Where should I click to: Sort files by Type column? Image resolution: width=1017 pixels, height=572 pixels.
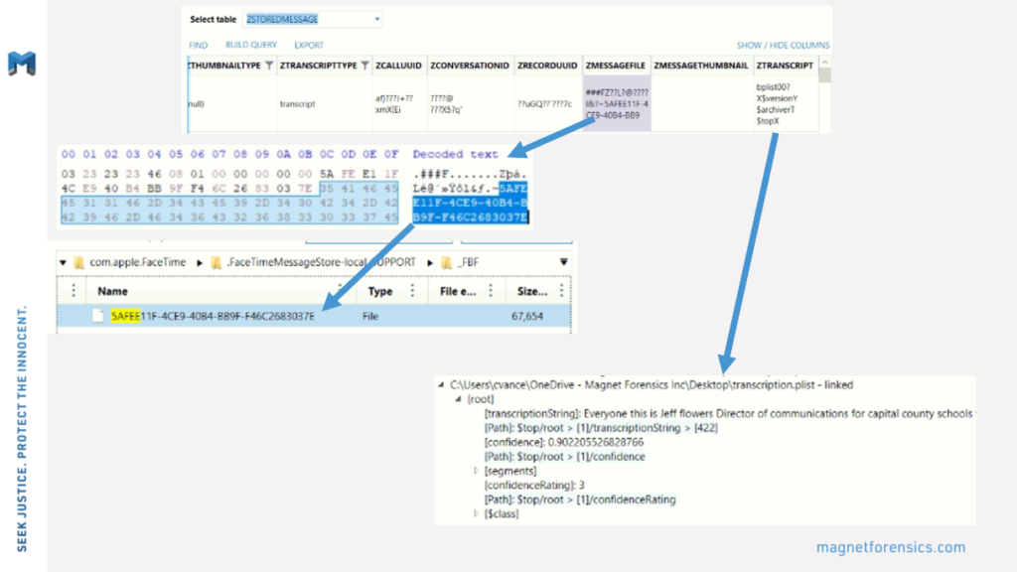coord(380,291)
